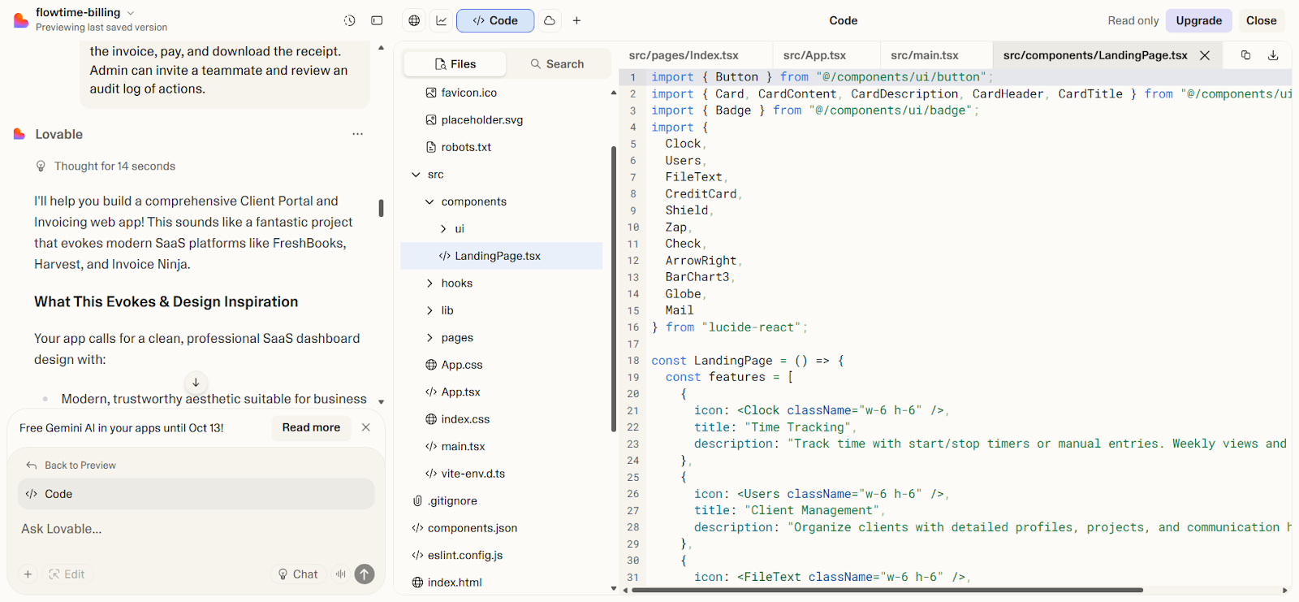The image size is (1299, 602).
Task: Activate the Code view toggle
Action: pyautogui.click(x=495, y=20)
